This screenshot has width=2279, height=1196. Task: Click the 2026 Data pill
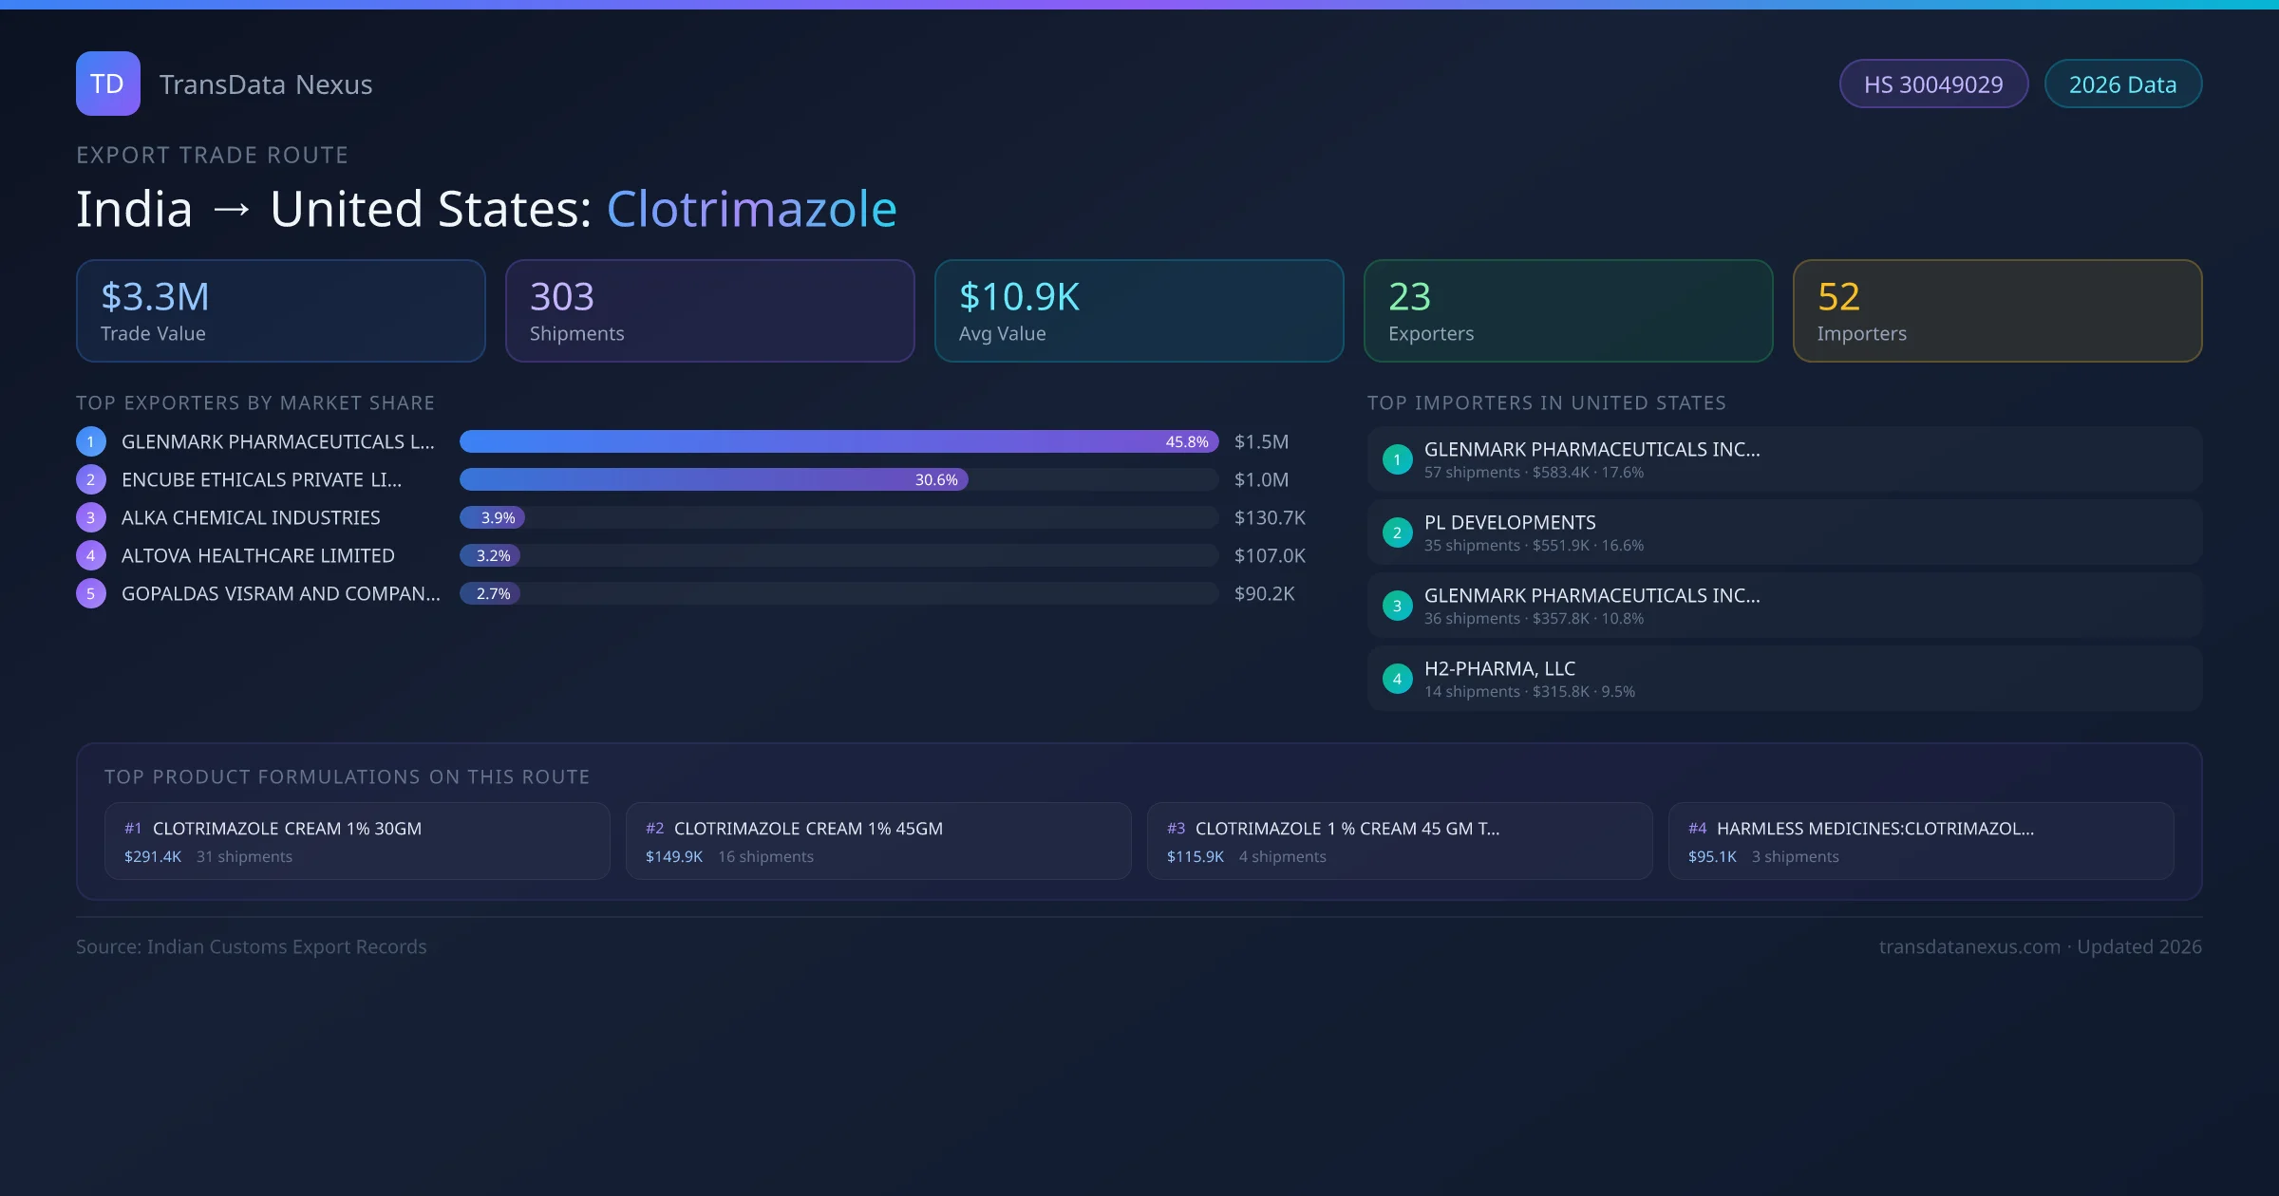tap(2122, 84)
